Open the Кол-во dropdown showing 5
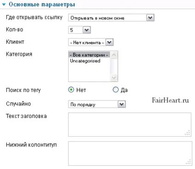195x169 pixels. click(80, 30)
